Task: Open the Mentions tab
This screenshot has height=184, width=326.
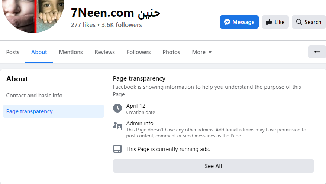Action: click(x=71, y=52)
